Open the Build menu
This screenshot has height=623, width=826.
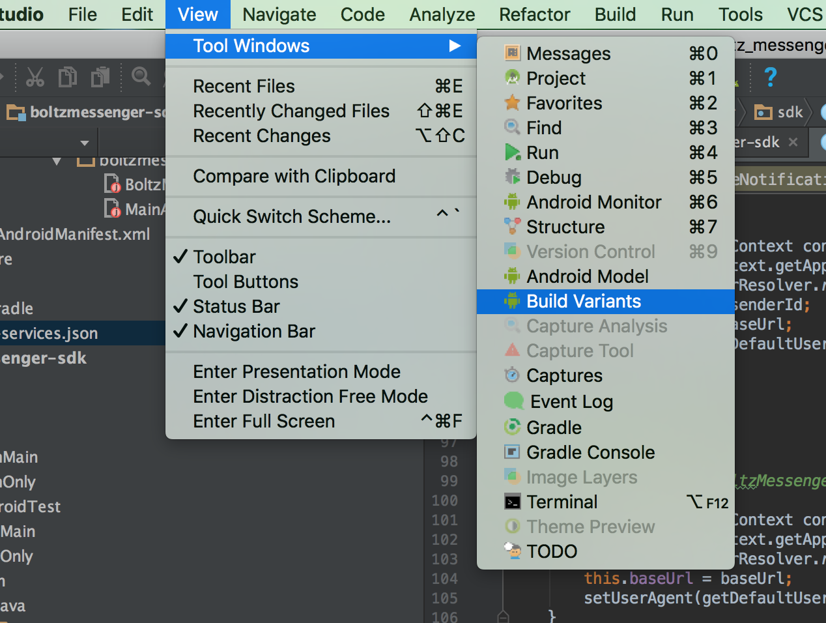[615, 14]
